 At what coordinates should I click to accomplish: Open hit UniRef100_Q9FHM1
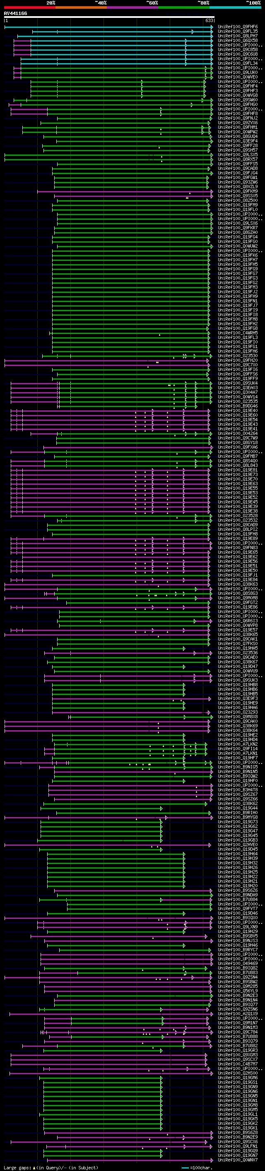click(x=238, y=127)
